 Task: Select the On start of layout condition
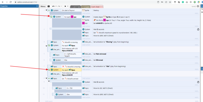(x=71, y=10)
